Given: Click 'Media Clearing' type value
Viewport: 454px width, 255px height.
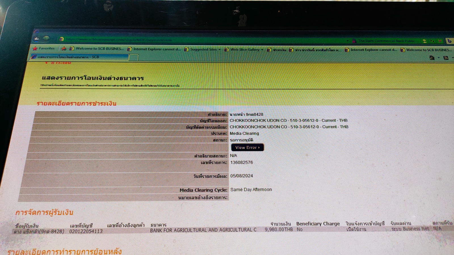Looking at the screenshot, I should pyautogui.click(x=244, y=133).
